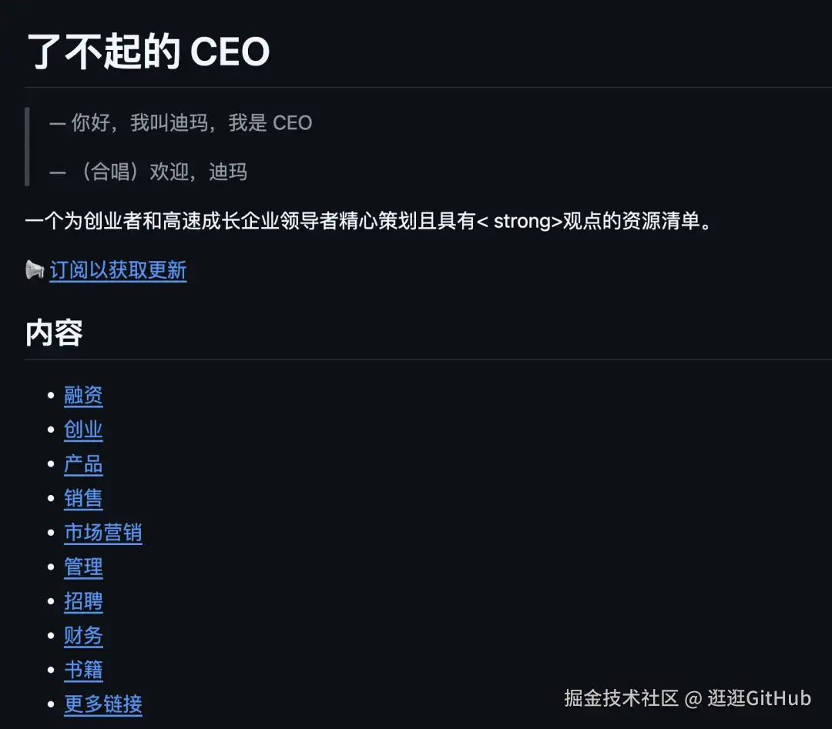Image resolution: width=832 pixels, height=729 pixels.
Task: Click the megaphone emoji icon
Action: [x=35, y=270]
